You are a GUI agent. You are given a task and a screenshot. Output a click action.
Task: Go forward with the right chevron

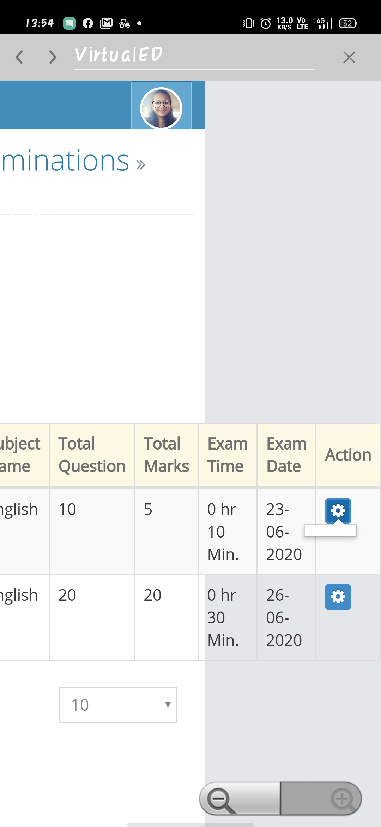pos(53,57)
